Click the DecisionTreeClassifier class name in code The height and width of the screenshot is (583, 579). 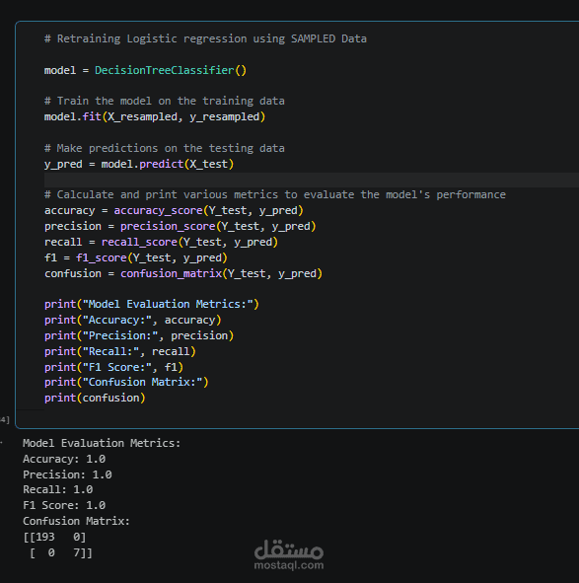pos(165,70)
